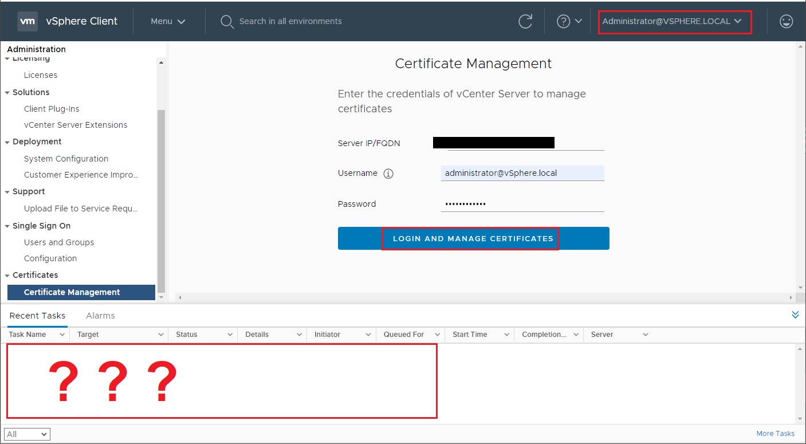Collapse the Support tree section
Image resolution: width=806 pixels, height=444 pixels.
tap(7, 192)
